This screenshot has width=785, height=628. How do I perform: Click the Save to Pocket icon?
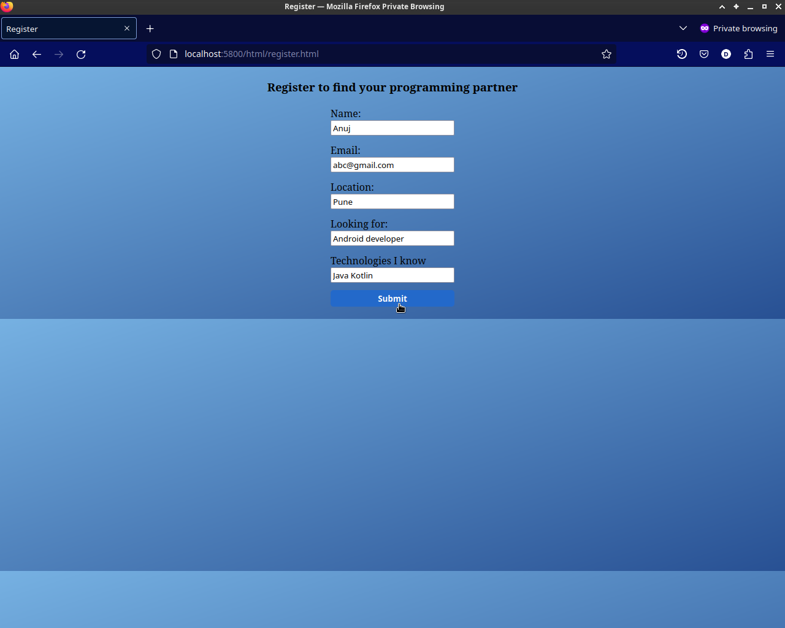tap(704, 54)
